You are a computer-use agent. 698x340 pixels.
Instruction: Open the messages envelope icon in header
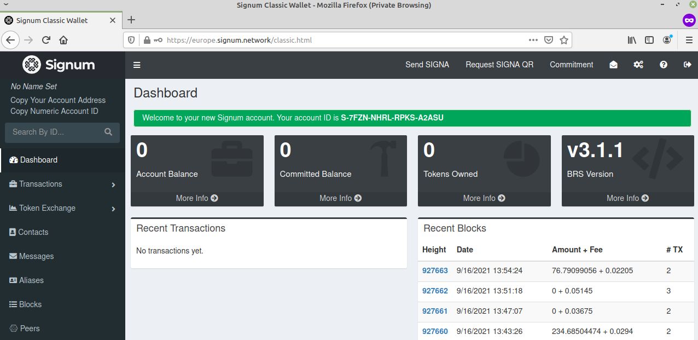pos(613,65)
